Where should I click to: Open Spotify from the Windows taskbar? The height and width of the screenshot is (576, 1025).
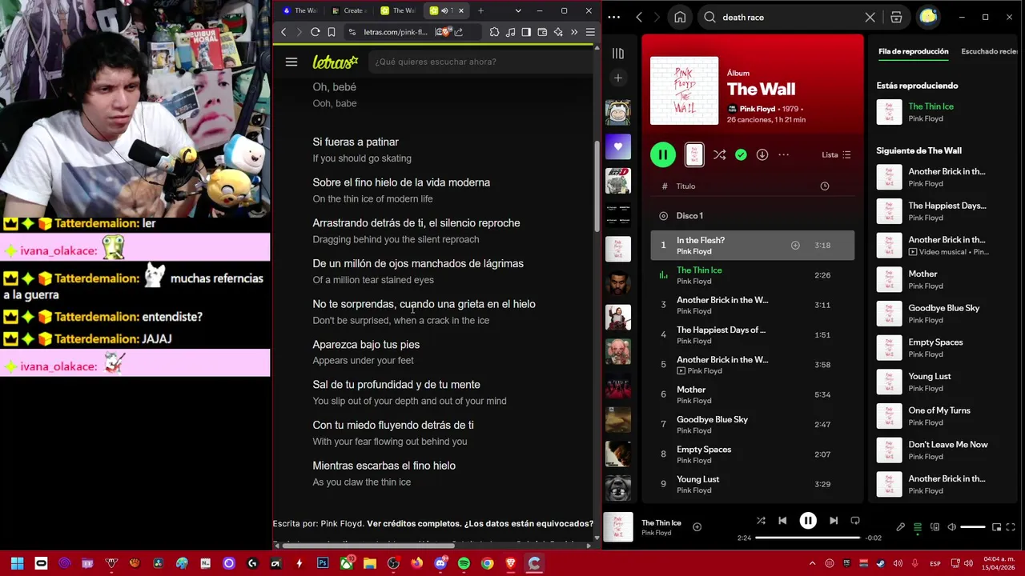[x=464, y=564]
